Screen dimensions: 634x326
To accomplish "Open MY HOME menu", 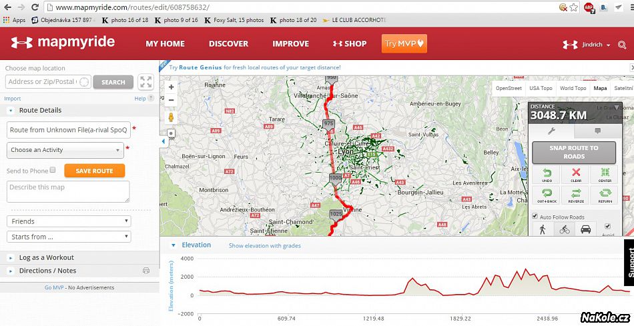I will point(165,43).
